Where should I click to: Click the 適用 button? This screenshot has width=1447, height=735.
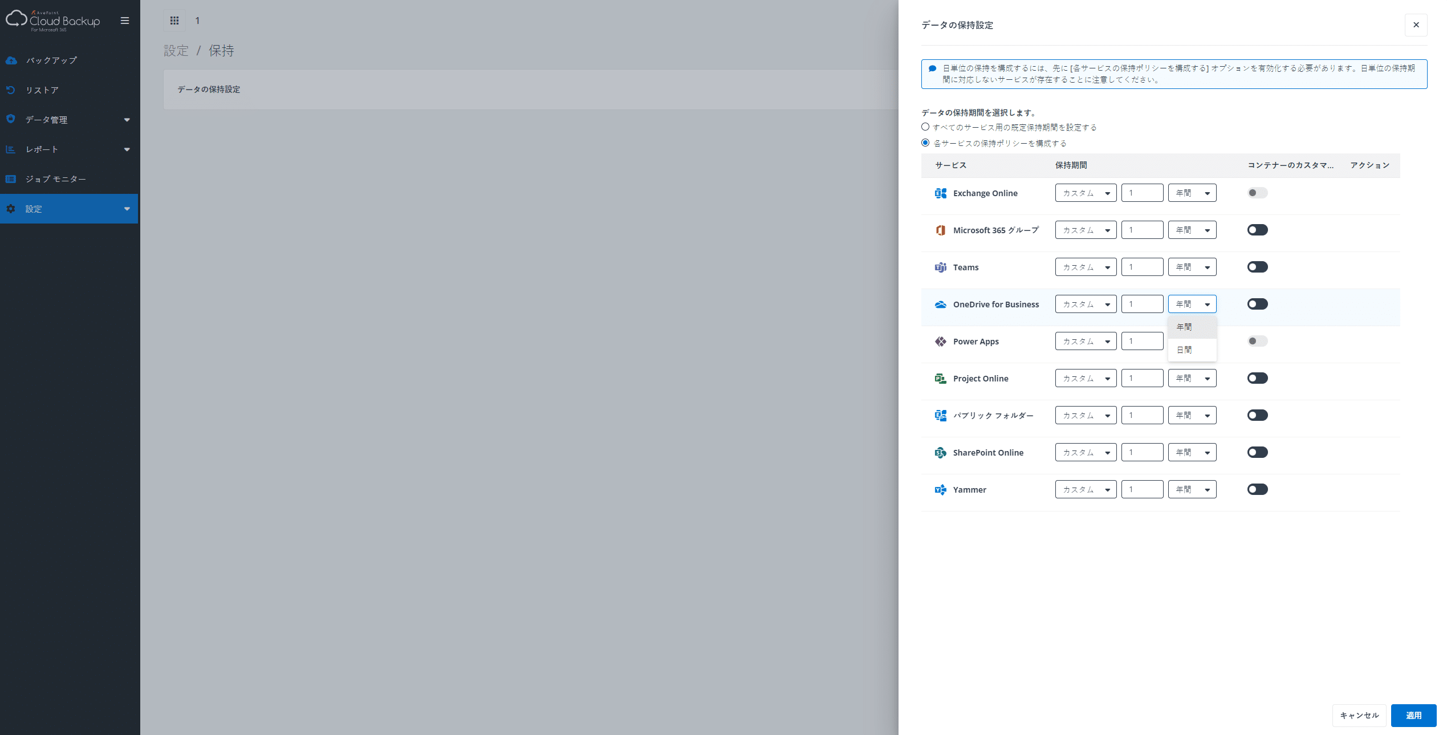pyautogui.click(x=1413, y=716)
